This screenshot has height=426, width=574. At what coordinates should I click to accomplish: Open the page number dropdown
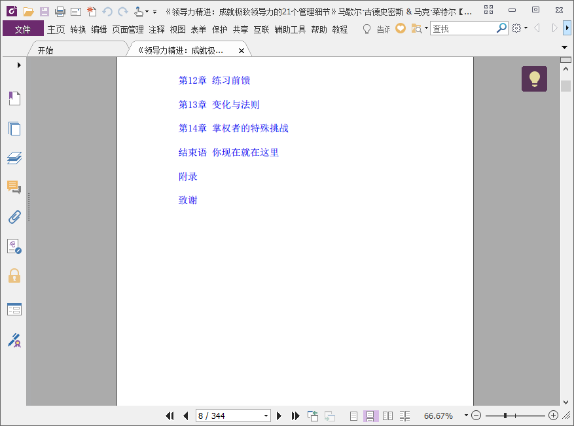(266, 416)
